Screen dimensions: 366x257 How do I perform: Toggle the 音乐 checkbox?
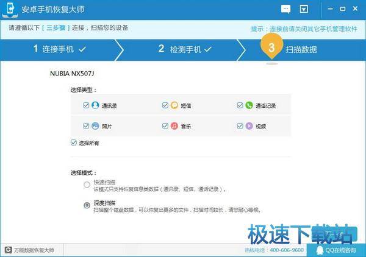(x=165, y=126)
